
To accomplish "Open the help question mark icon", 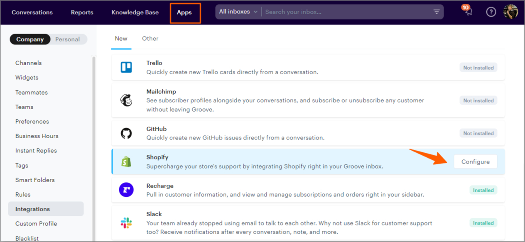I will (491, 12).
